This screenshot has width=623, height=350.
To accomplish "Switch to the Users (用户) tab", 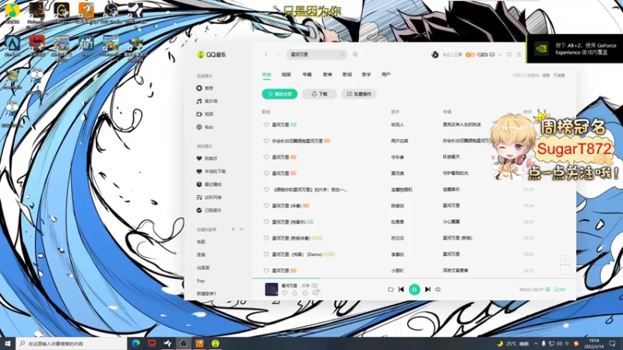I will [385, 75].
